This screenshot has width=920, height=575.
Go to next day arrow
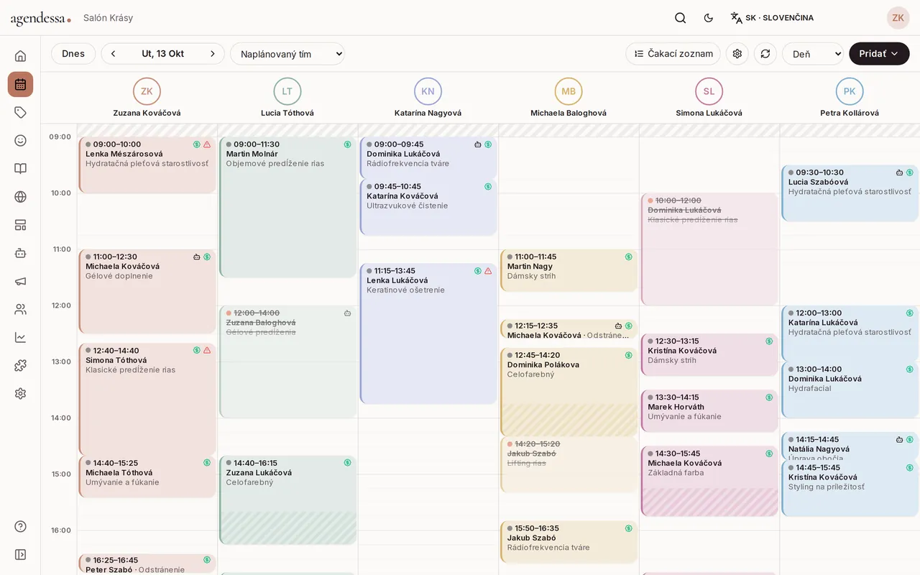point(212,54)
